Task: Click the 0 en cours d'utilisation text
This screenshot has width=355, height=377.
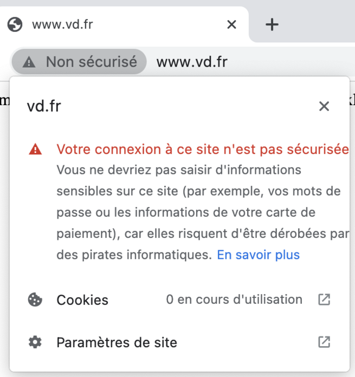Action: pyautogui.click(x=234, y=300)
